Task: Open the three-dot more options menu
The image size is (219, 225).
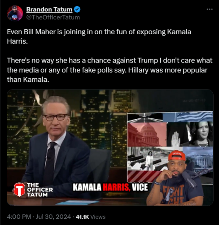Action: tap(210, 9)
